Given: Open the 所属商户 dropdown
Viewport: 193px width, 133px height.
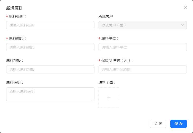Looking at the screenshot, I should (x=143, y=25).
